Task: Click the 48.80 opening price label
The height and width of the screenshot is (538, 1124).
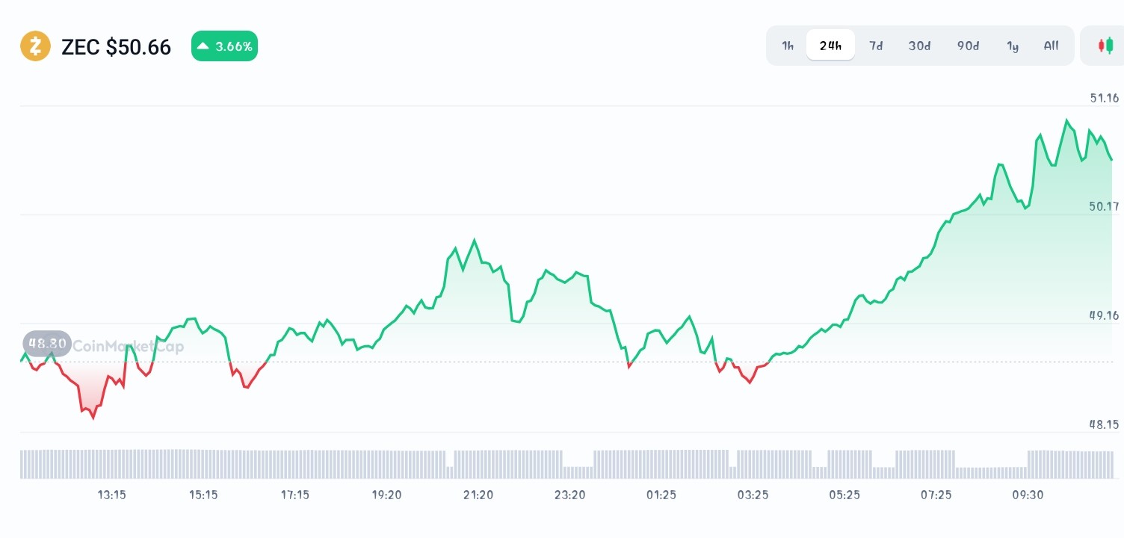Action: click(x=47, y=344)
